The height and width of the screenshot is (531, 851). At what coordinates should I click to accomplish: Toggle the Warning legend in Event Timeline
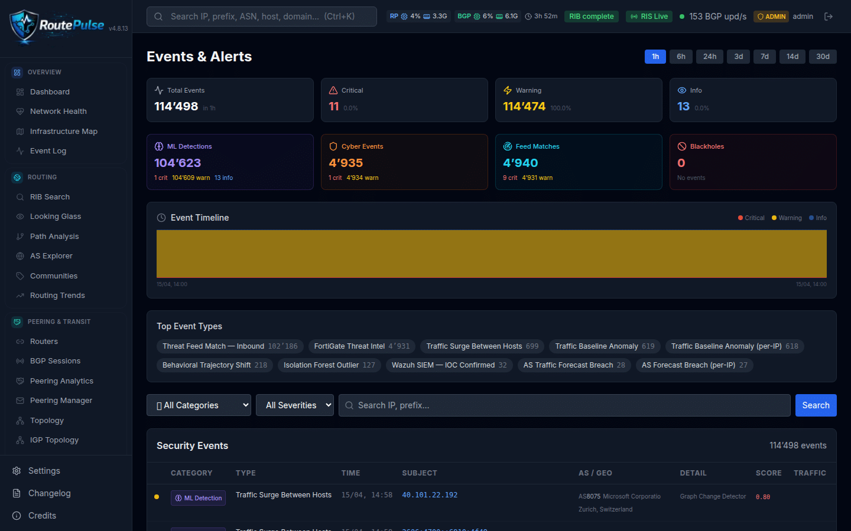tap(786, 218)
